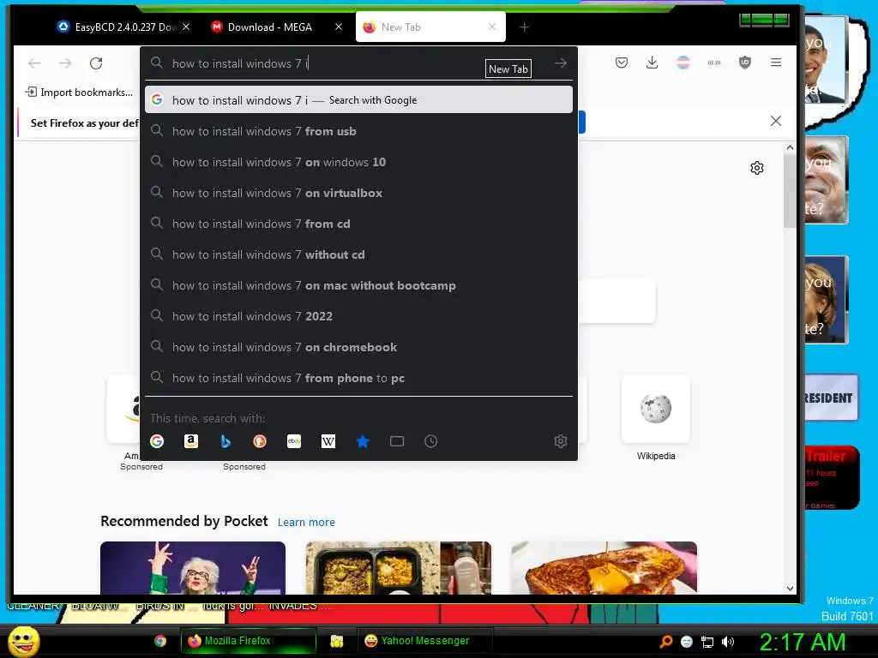Click the smiley Start button
This screenshot has height=658, width=878.
click(23, 641)
